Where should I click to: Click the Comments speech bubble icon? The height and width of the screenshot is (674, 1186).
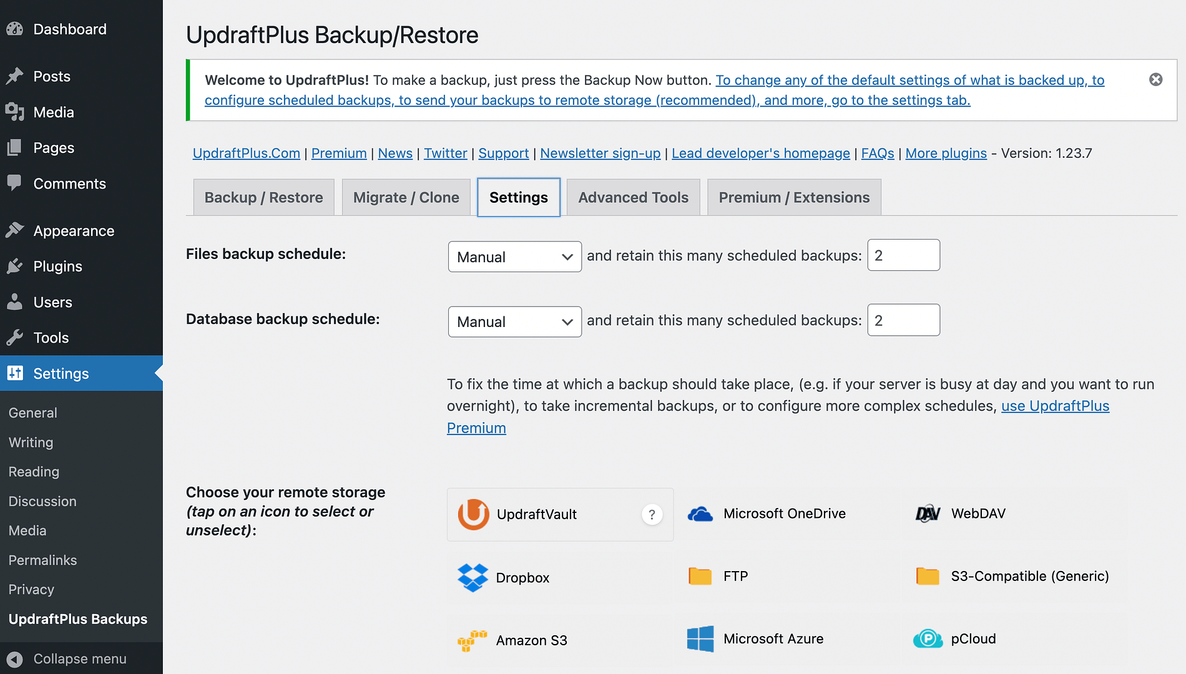tap(15, 183)
